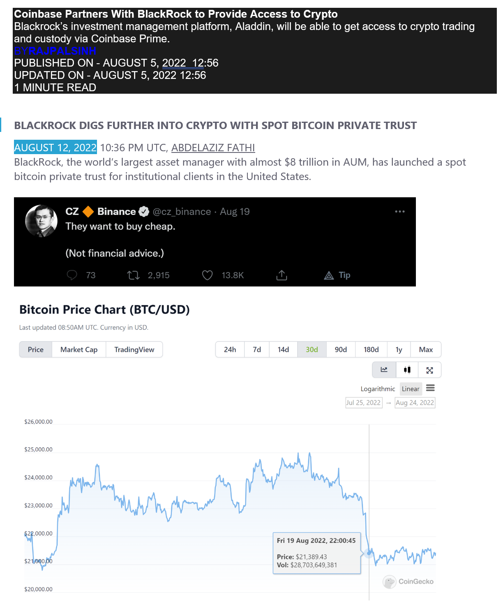503x605 pixels.
Task: Select the 30d time range
Action: (312, 349)
